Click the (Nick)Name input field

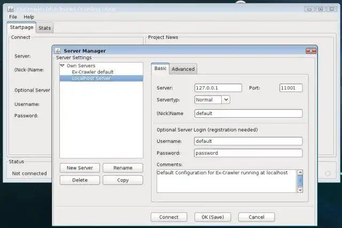pos(248,113)
